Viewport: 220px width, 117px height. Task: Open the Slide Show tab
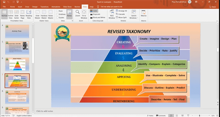(x=67, y=7)
